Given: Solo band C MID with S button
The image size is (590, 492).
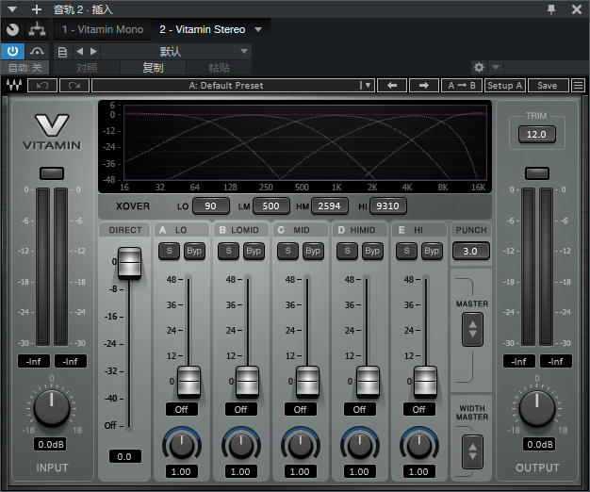Looking at the screenshot, I should pos(287,251).
